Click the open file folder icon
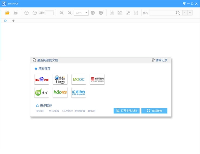The image size is (200, 154). click(x=7, y=13)
